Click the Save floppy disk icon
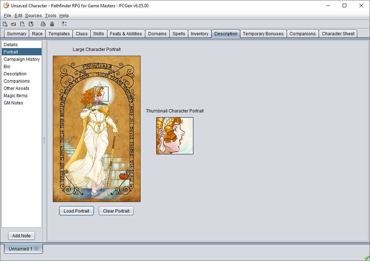The image size is (370, 261). (x=31, y=24)
